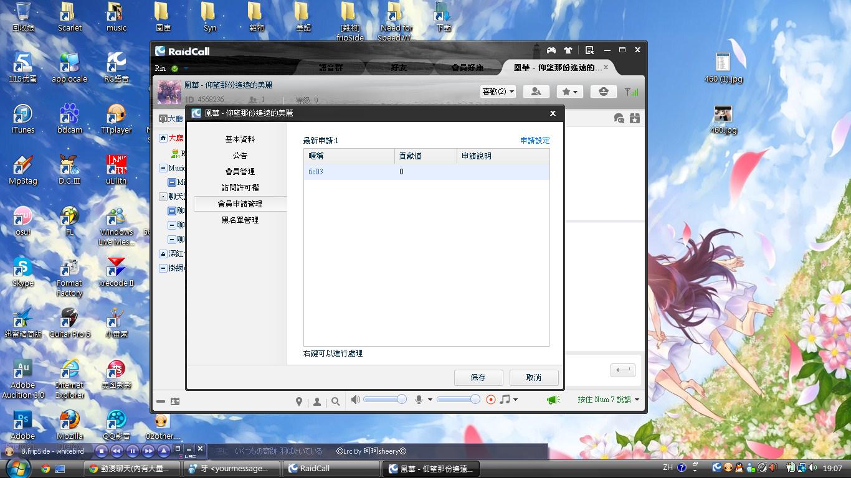Click the 保存 button

[x=478, y=377]
